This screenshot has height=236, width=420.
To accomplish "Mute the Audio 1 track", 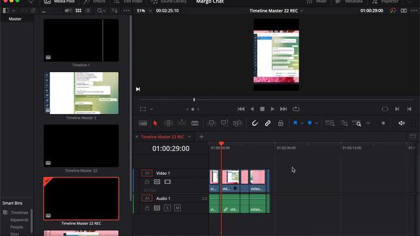I will point(177,208).
